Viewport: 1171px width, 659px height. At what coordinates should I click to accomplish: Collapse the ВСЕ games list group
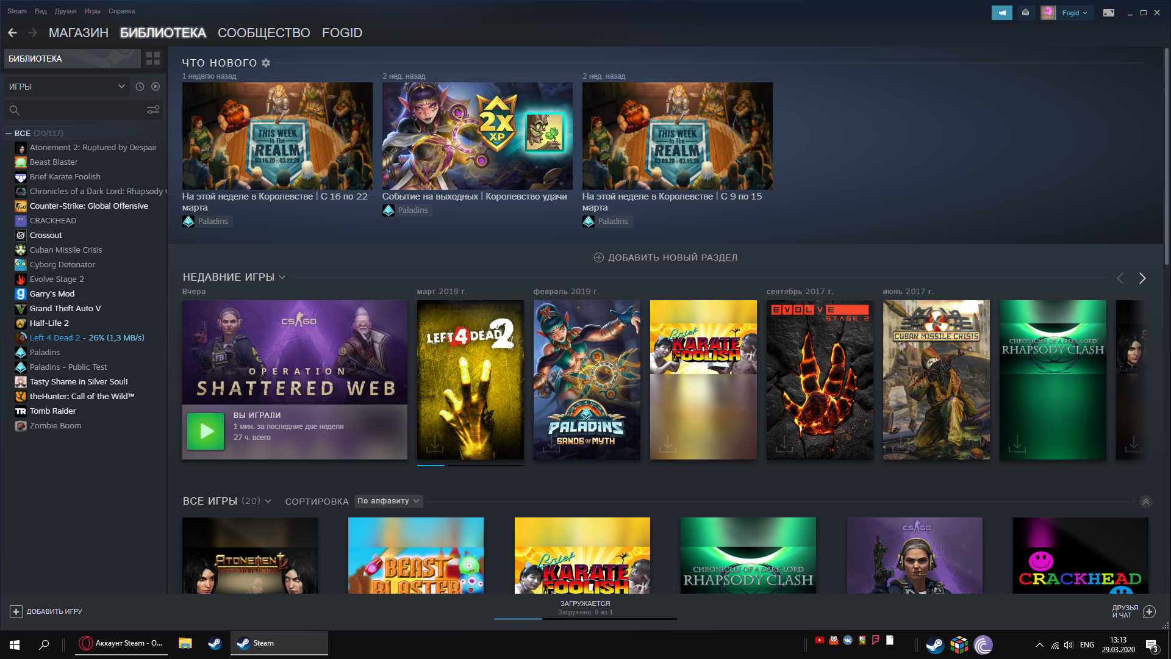[9, 133]
